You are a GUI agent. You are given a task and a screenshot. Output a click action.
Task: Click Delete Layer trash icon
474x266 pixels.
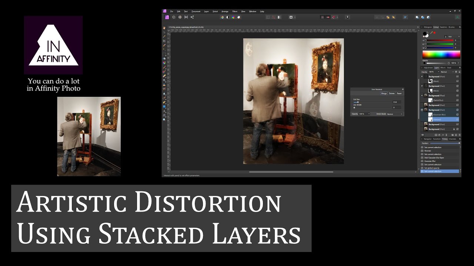pos(460,135)
